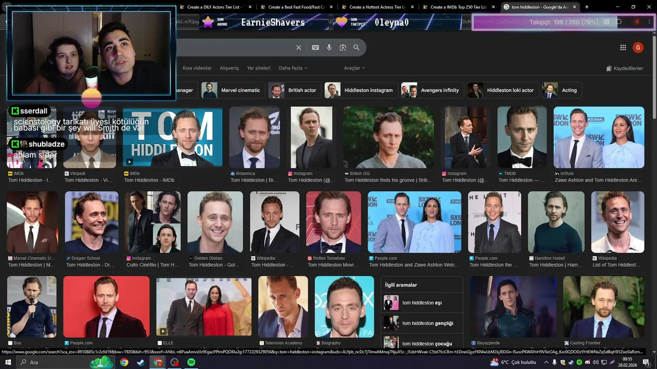Open the Dragon School Tom Hiddleston image
The image size is (657, 369).
click(x=92, y=222)
